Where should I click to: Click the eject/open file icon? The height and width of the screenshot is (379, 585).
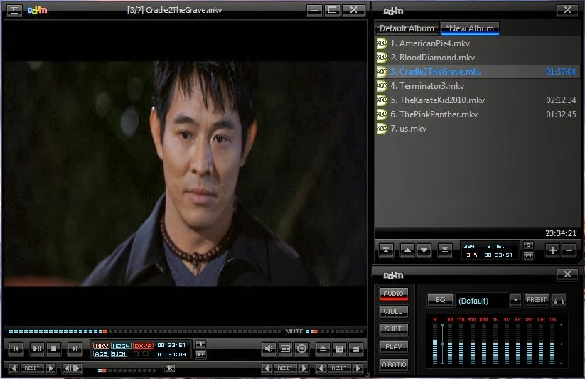[323, 348]
